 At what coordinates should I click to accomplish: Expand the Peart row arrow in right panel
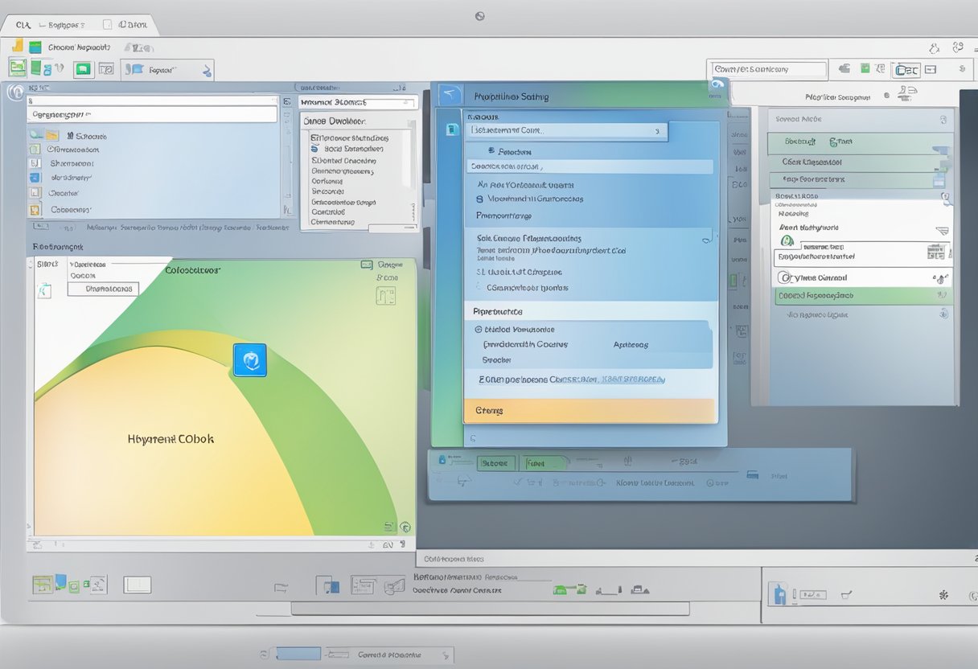point(941,230)
